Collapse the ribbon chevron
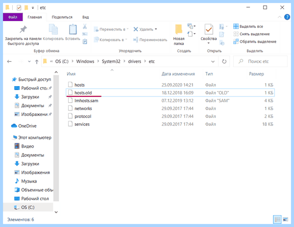294x227 pixels. [279, 17]
